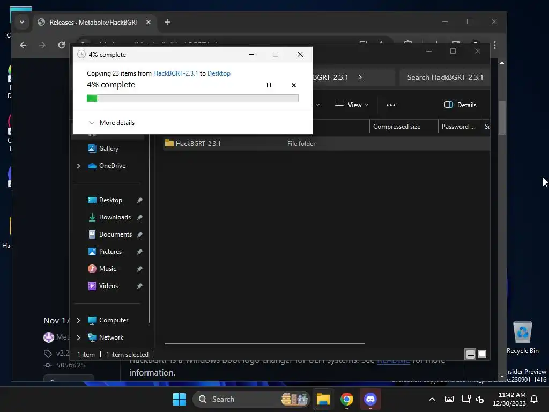This screenshot has height=412, width=549.
Task: Click the pin icon next to Downloads
Action: coord(140,217)
